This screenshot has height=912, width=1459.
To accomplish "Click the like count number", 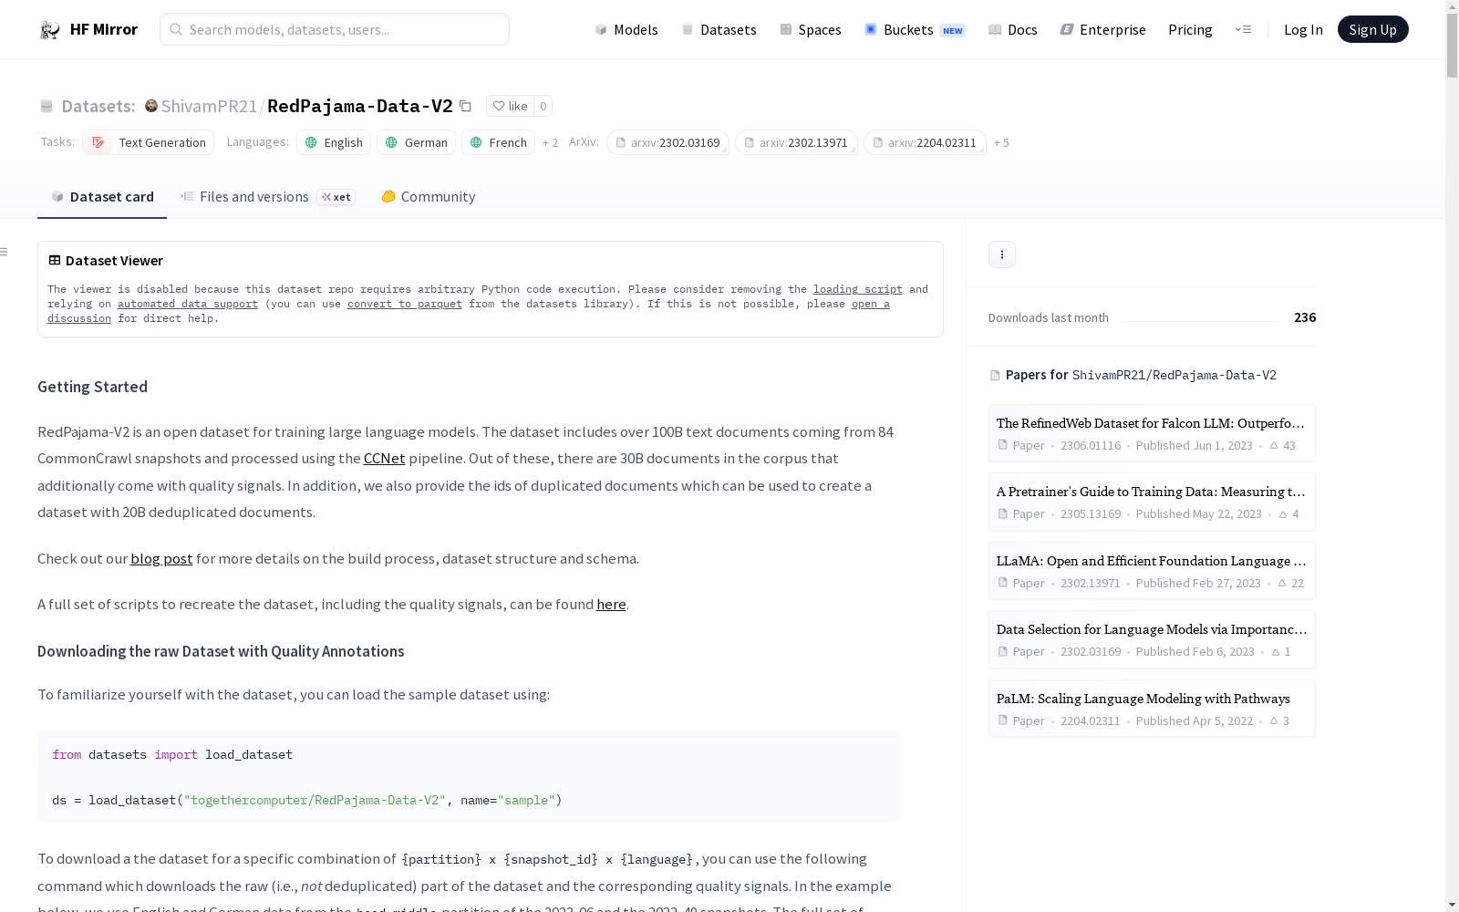I will click(543, 106).
